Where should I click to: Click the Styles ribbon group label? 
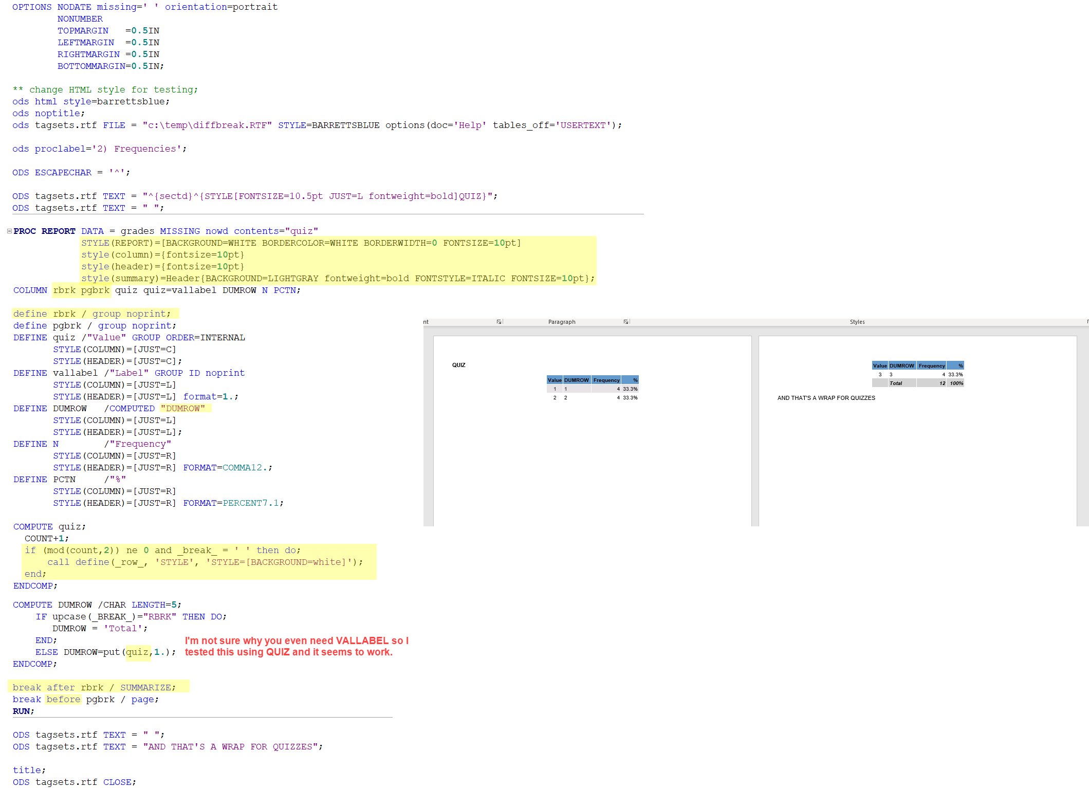857,322
